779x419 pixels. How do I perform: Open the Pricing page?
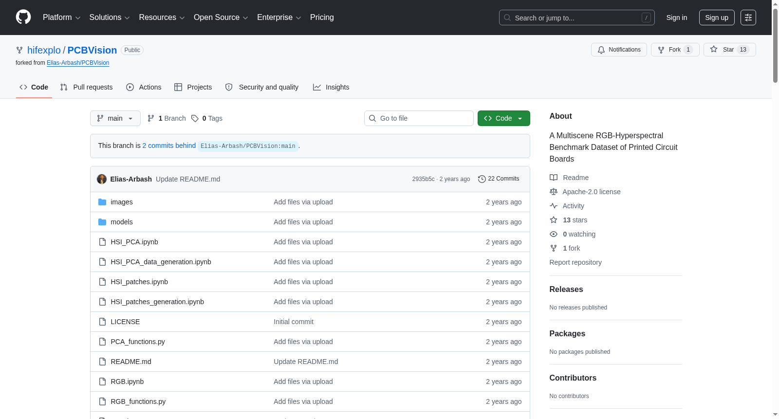(x=322, y=18)
